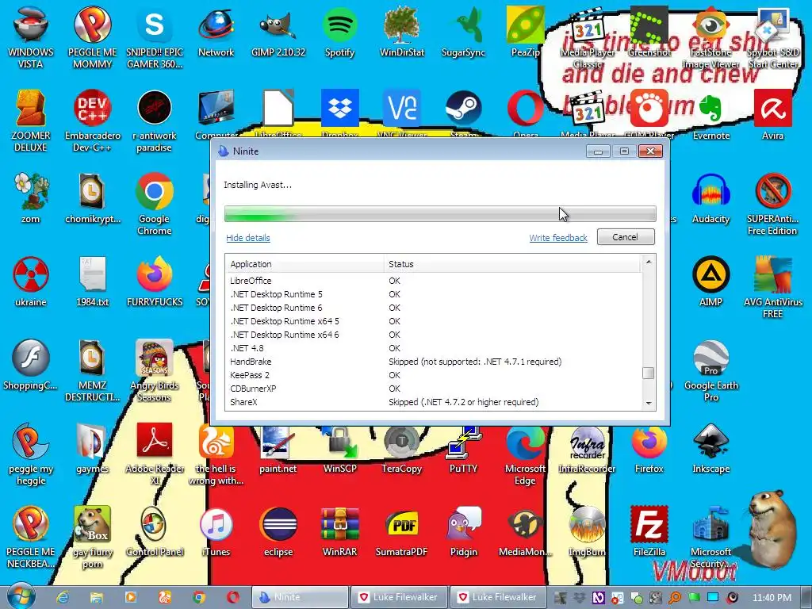Click the Hide details link
The width and height of the screenshot is (812, 609).
(x=248, y=238)
